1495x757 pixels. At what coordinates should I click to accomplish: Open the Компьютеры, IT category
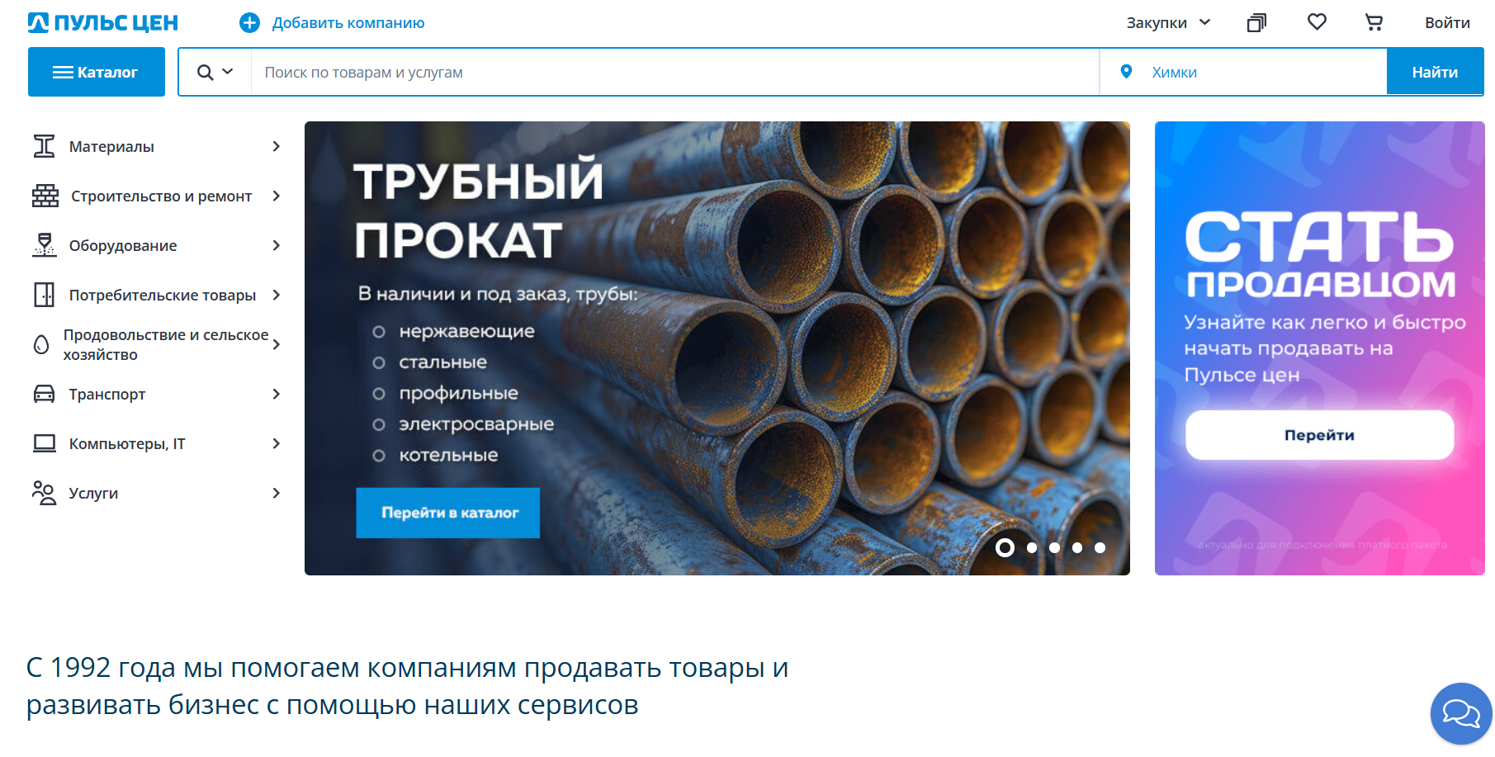coord(127,443)
